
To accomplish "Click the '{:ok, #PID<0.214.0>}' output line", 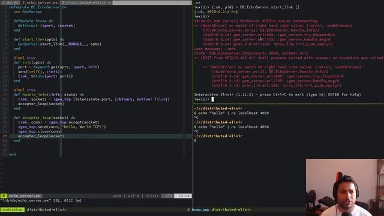I will 216,12.
